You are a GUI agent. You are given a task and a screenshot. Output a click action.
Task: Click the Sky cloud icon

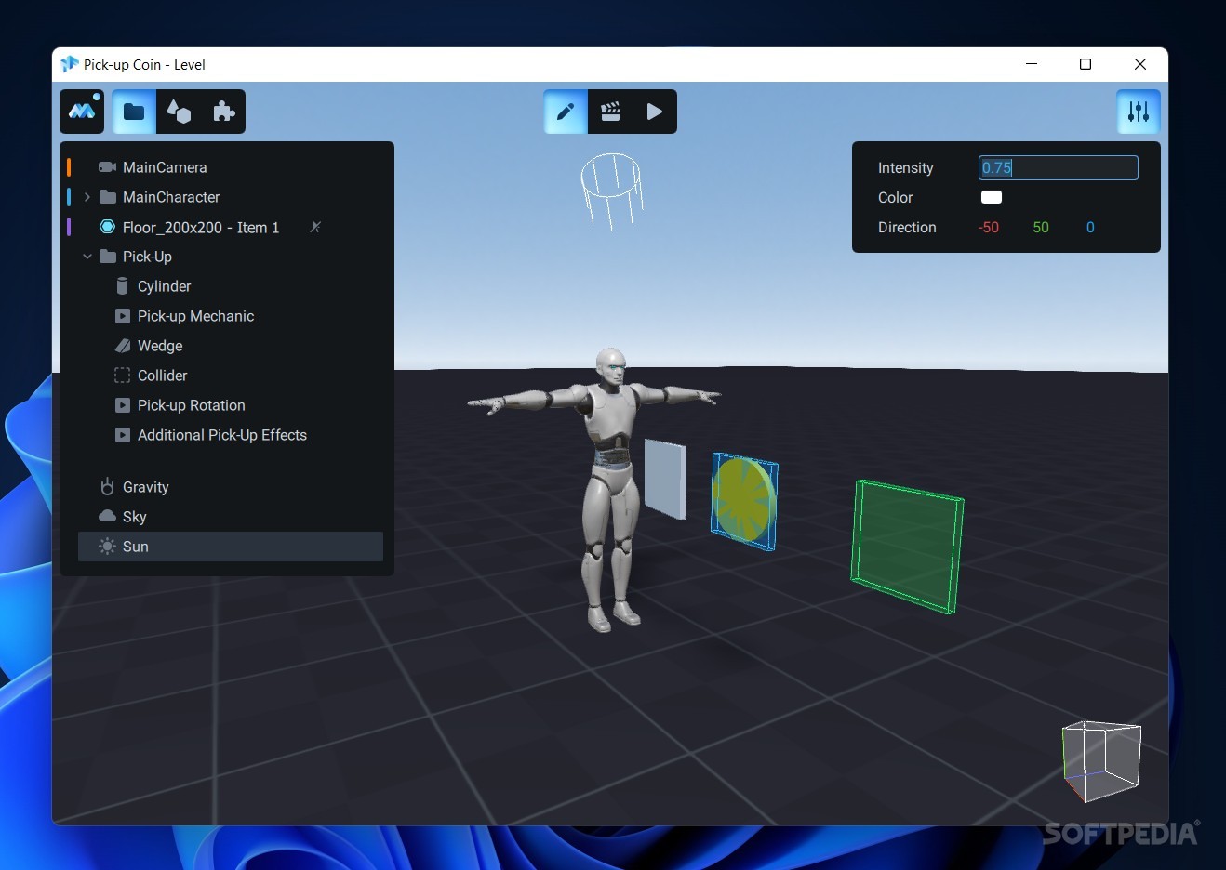[107, 516]
